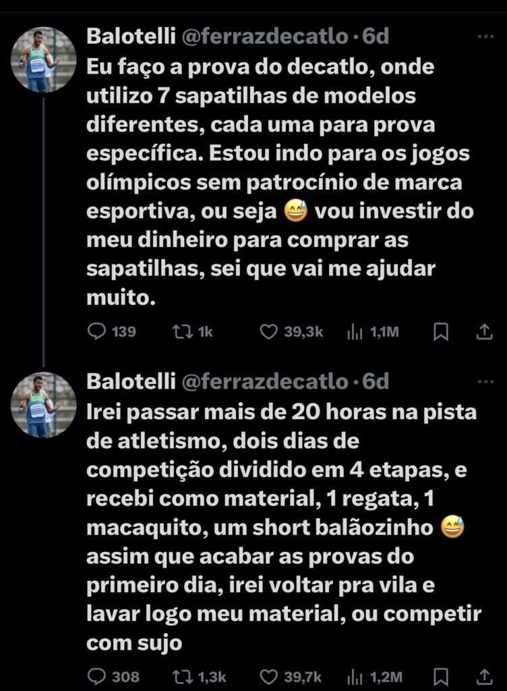Image resolution: width=507 pixels, height=691 pixels.
Task: Share the first tweet about decatlo
Action: [x=484, y=331]
